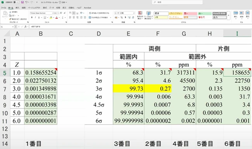The height and width of the screenshot is (149, 252).
Task: Select cell containing 0.158655254
Action: 41,73
